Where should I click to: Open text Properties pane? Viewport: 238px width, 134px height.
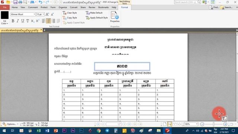(x=115, y=17)
